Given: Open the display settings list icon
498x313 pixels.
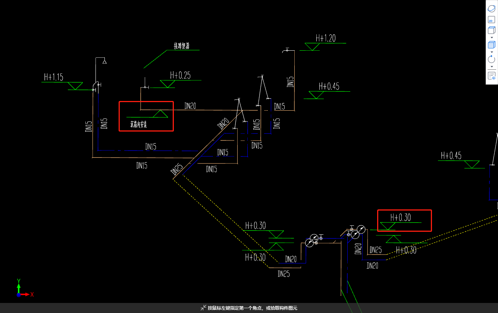Looking at the screenshot, I should (492, 76).
